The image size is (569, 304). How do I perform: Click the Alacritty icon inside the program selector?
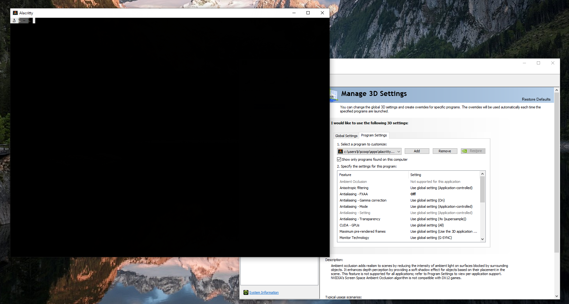(x=340, y=151)
